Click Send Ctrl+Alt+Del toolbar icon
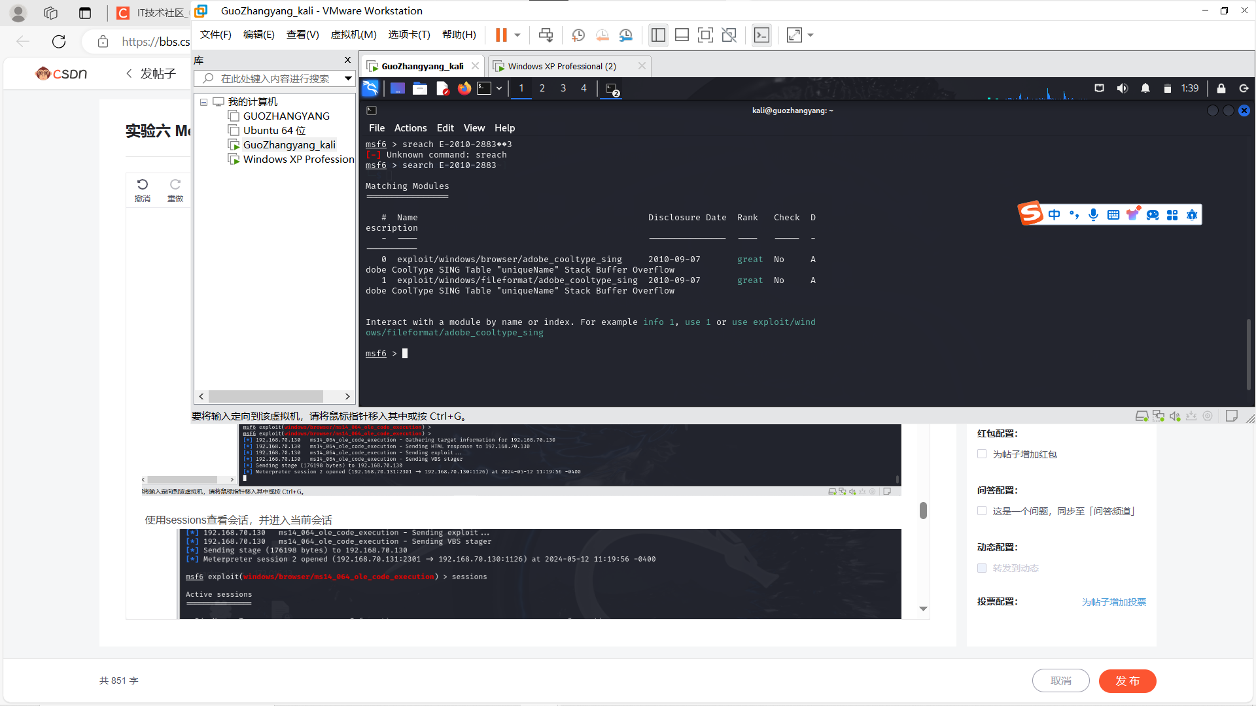Screen dimensions: 1256x706 coord(546,35)
